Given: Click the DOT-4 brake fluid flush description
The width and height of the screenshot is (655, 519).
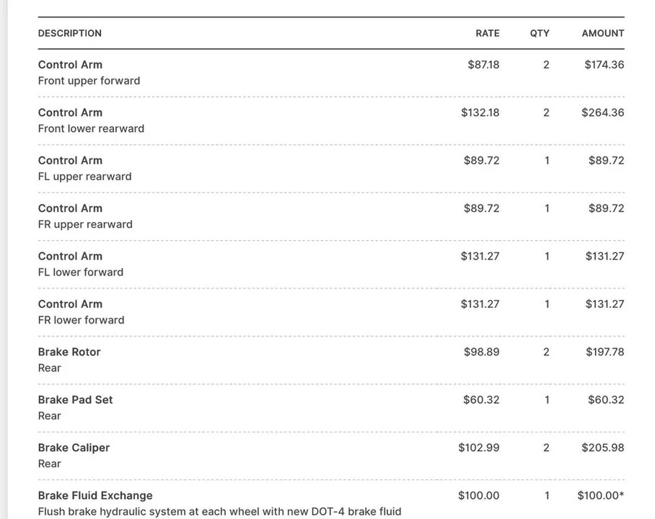Looking at the screenshot, I should click(220, 512).
